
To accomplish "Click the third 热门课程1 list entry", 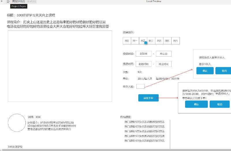I will click(x=144, y=131).
